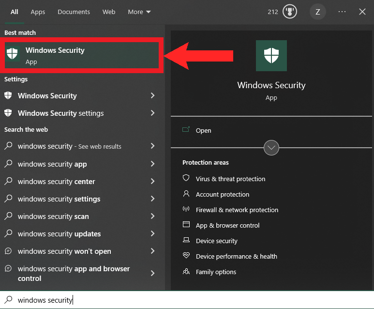The image size is (374, 309).
Task: Open the More dropdown in search filters
Action: pos(139,12)
